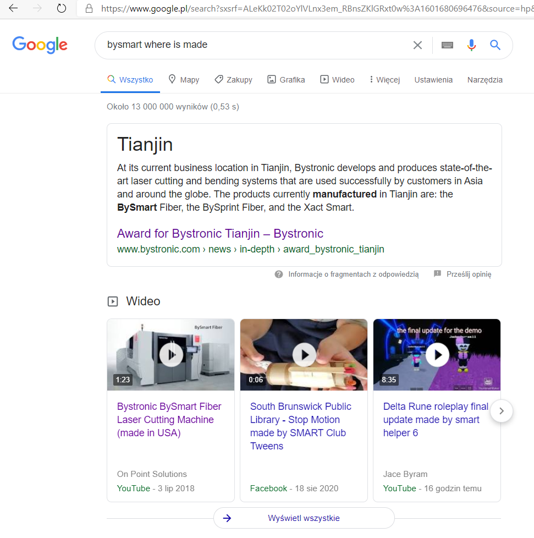Switch to the Mapy tab
Screen dimensions: 534x538
[x=184, y=80]
